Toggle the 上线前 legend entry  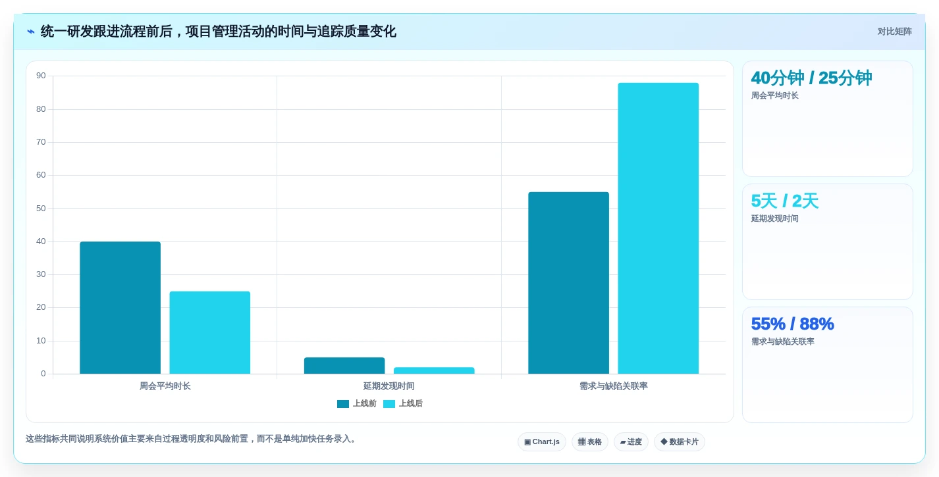(x=357, y=404)
